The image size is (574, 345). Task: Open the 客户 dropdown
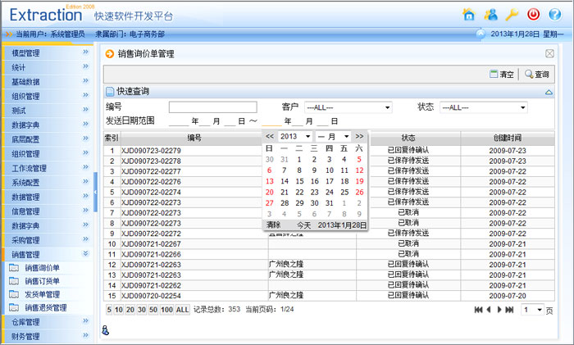pos(348,107)
